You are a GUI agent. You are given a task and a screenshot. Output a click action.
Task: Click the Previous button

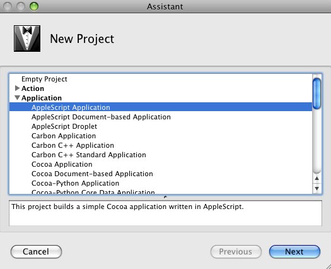[236, 251]
